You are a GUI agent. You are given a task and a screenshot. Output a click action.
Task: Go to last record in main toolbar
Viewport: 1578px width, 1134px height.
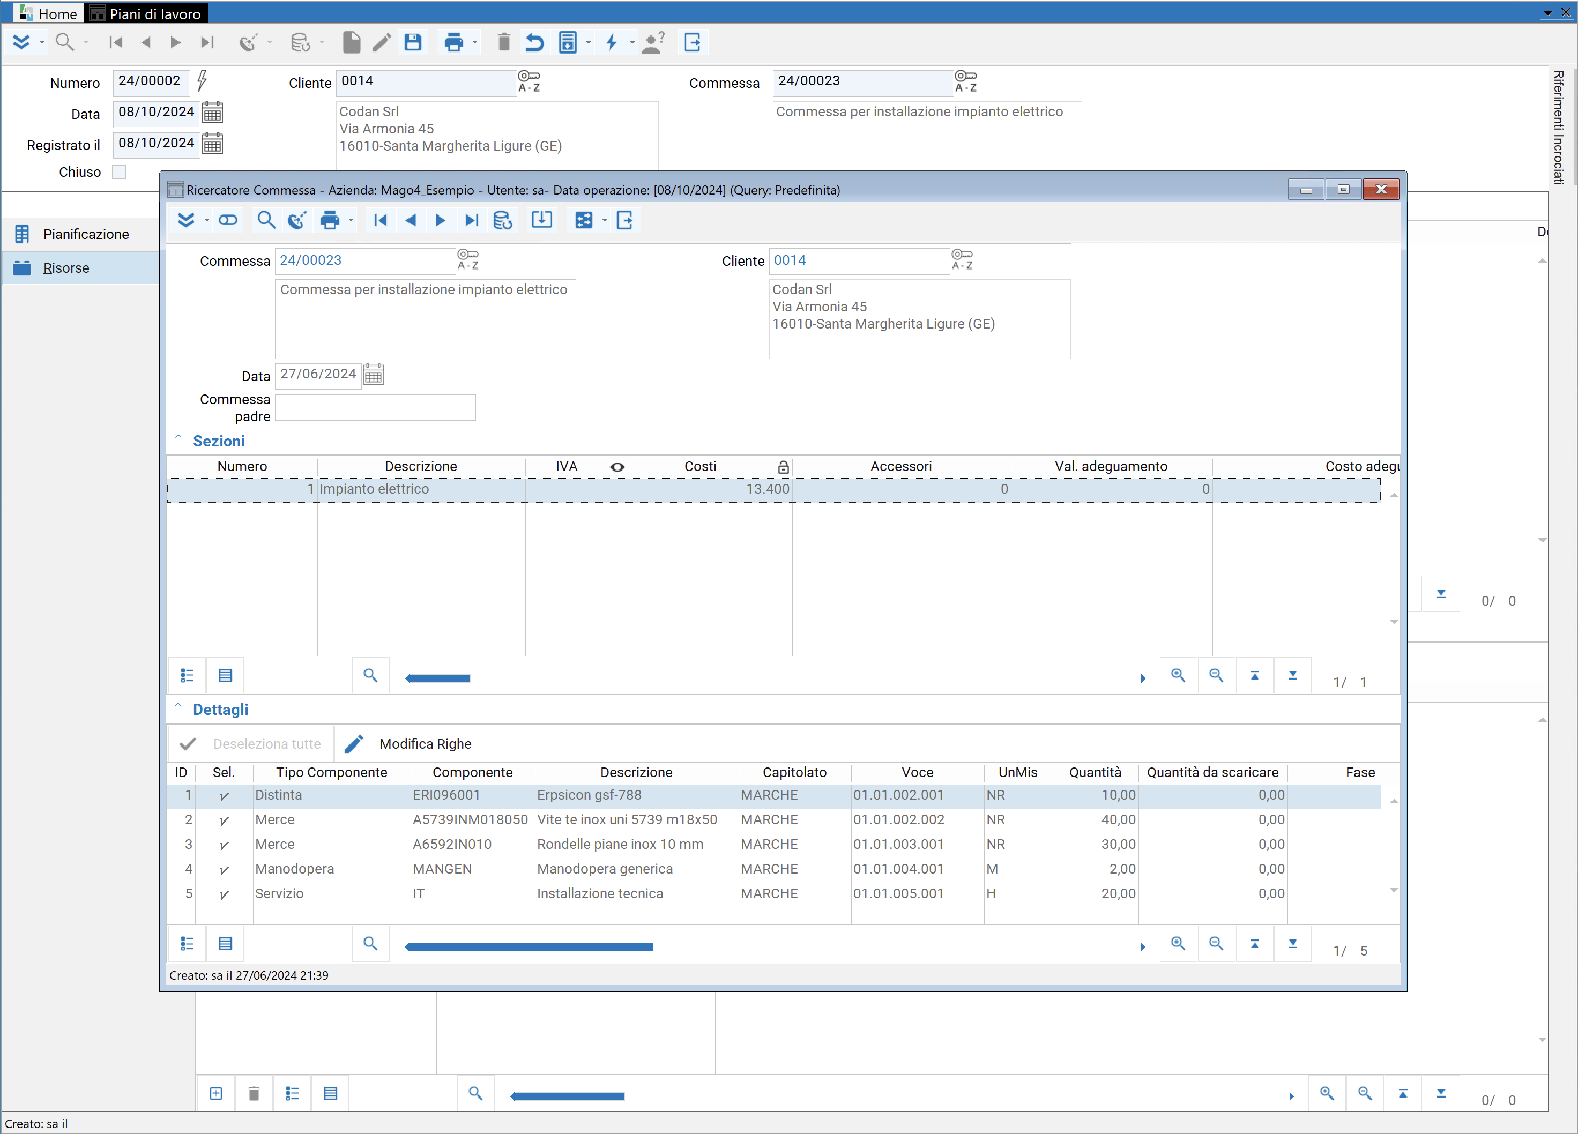pos(207,42)
